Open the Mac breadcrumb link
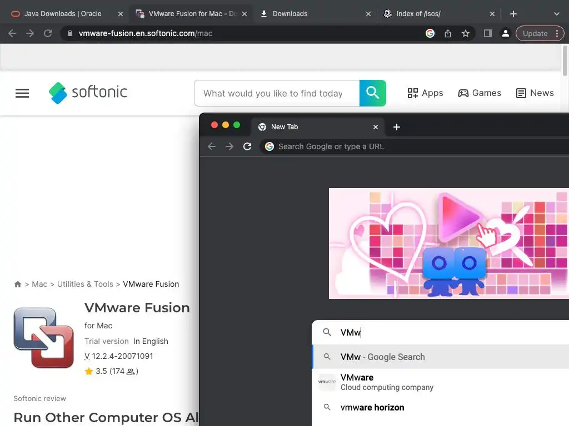Image resolution: width=569 pixels, height=426 pixels. pyautogui.click(x=39, y=284)
